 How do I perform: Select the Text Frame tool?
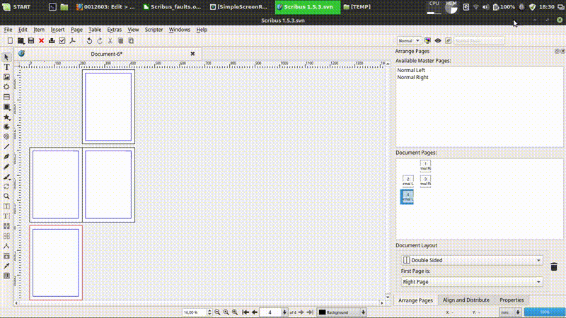pos(6,66)
